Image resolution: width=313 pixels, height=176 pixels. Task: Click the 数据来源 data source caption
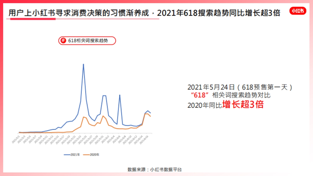[154, 169]
